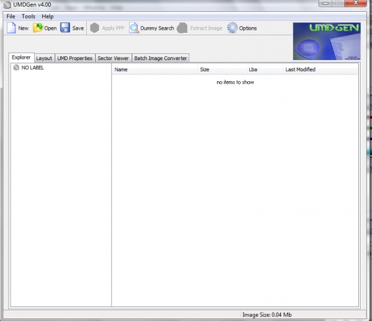Maximize the UMDGen window
Viewport: 372px width, 321px height.
[x=338, y=3]
